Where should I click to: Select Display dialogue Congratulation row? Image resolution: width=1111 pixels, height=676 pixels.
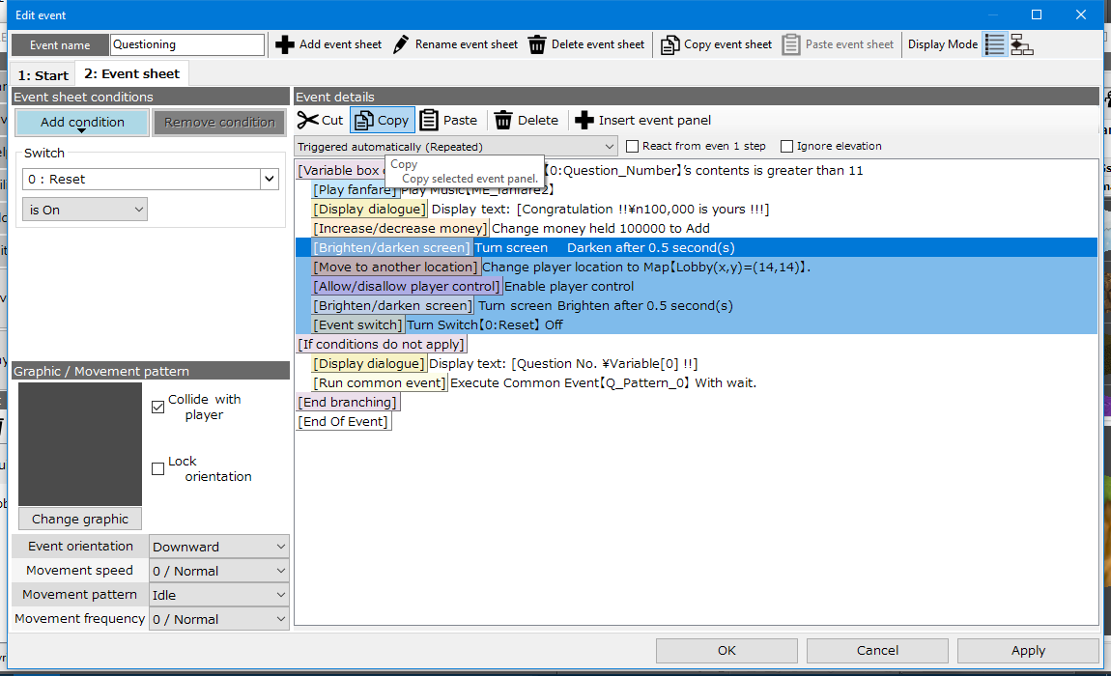[x=697, y=209]
